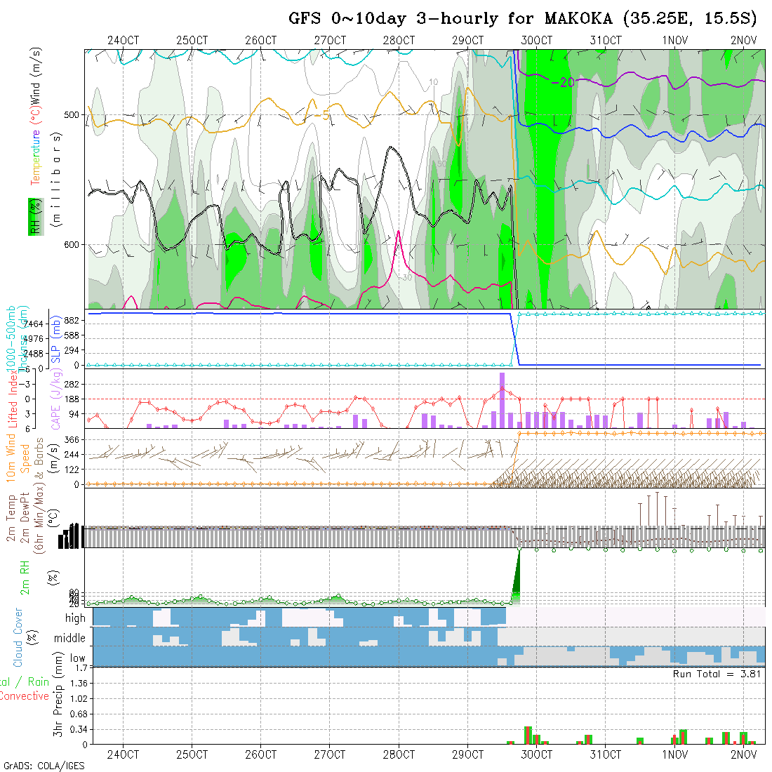Click the tallest precipitation bar near 30OCT
Image resolution: width=772 pixels, height=772 pixels.
tap(528, 735)
